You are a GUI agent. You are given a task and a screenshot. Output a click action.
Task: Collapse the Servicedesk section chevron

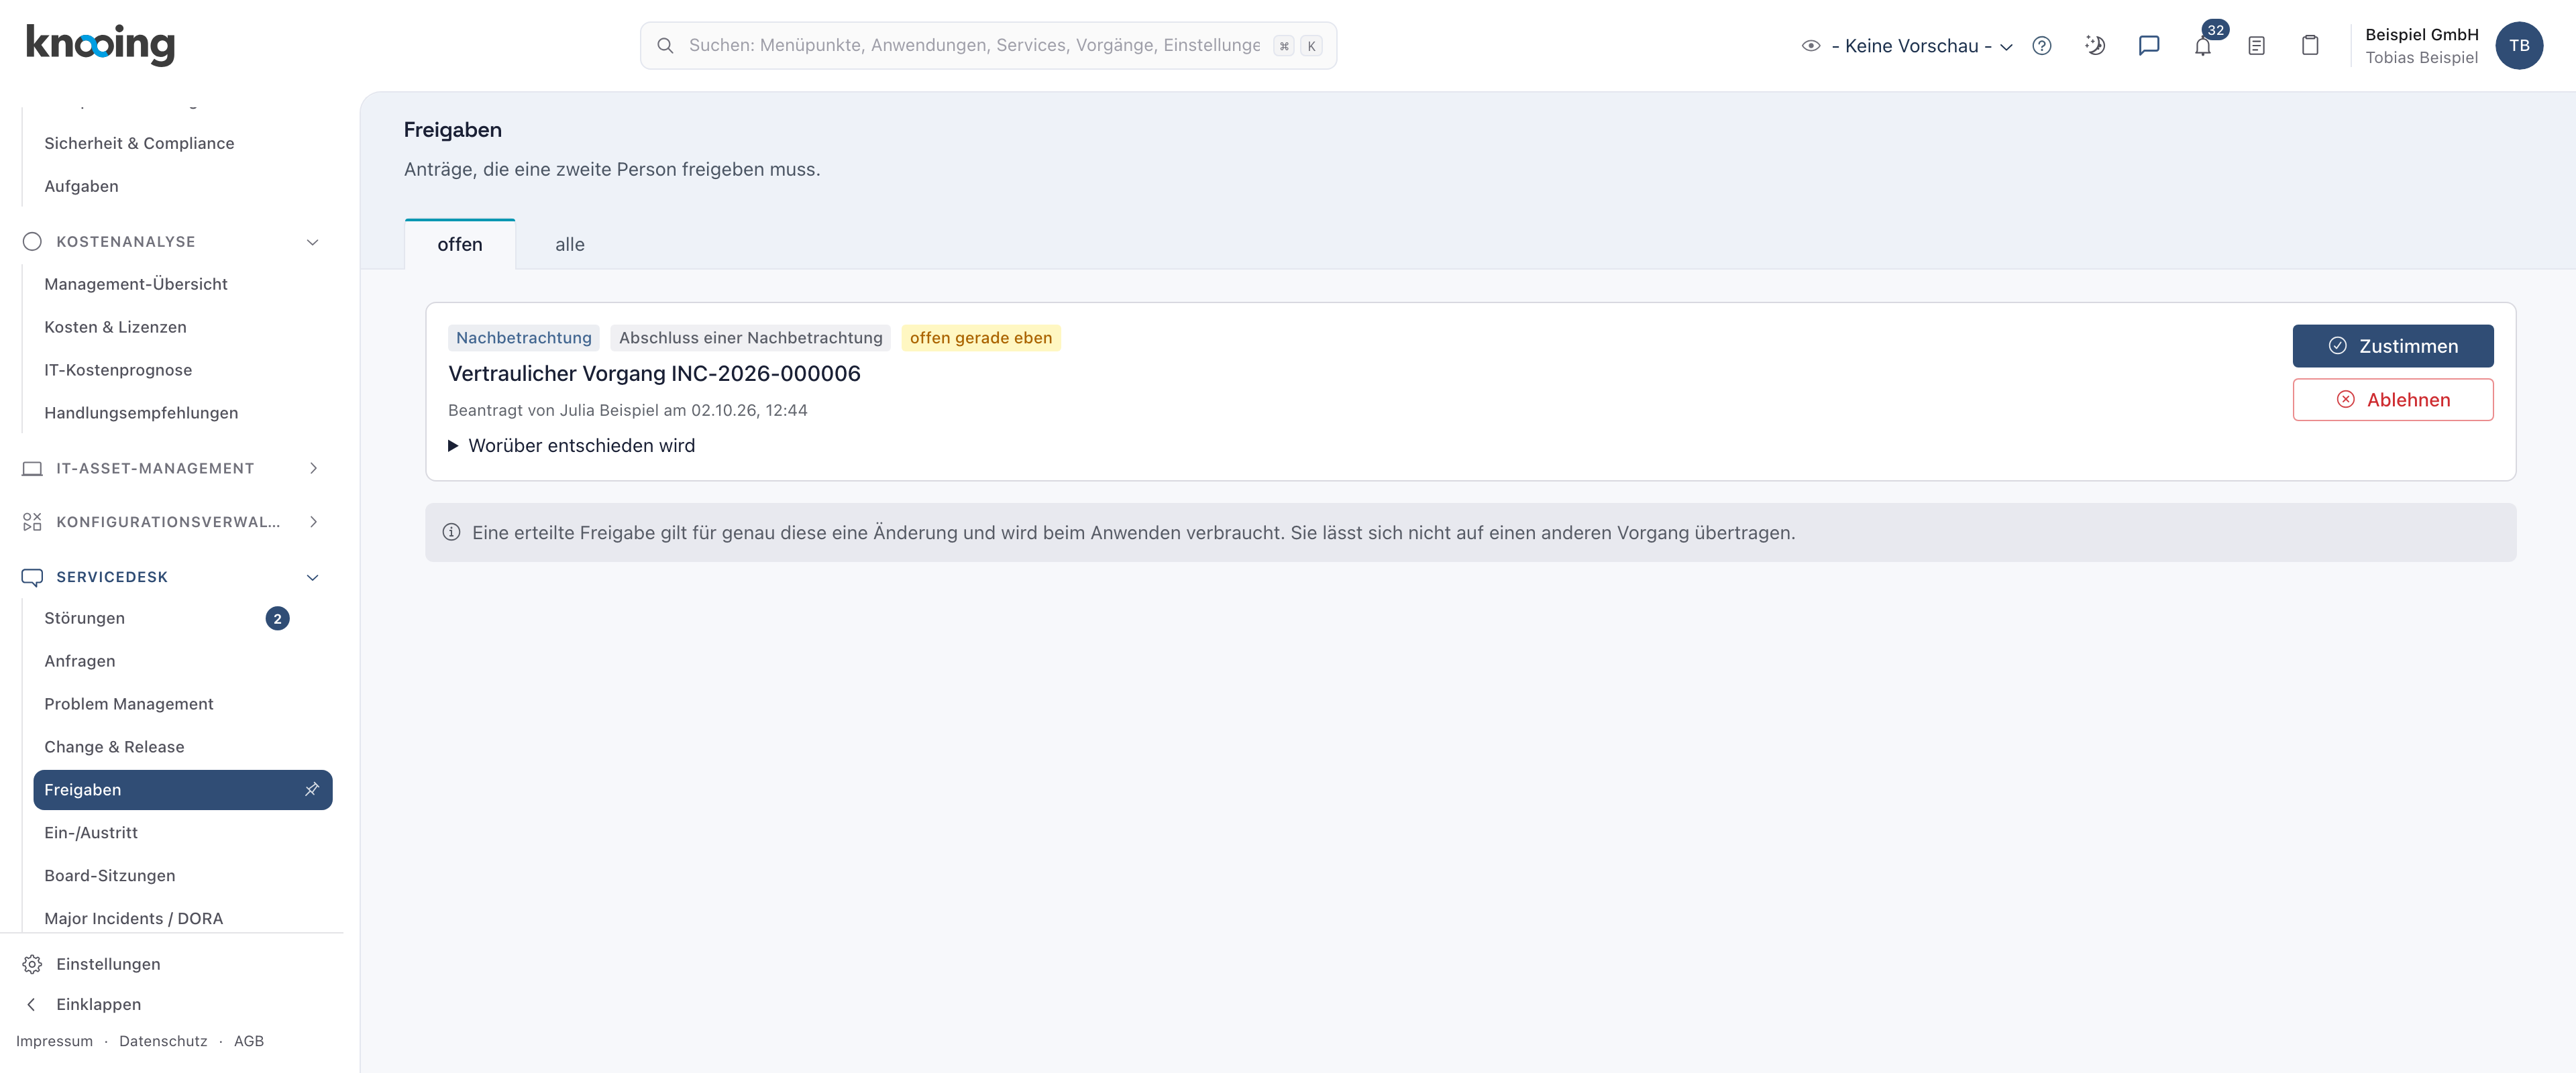pyautogui.click(x=313, y=577)
